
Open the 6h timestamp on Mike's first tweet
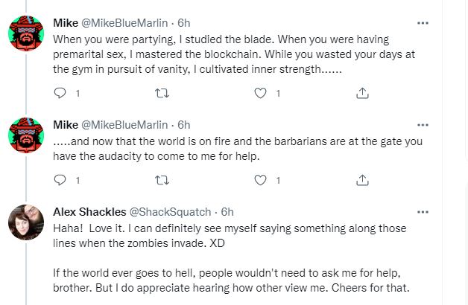pyautogui.click(x=184, y=23)
